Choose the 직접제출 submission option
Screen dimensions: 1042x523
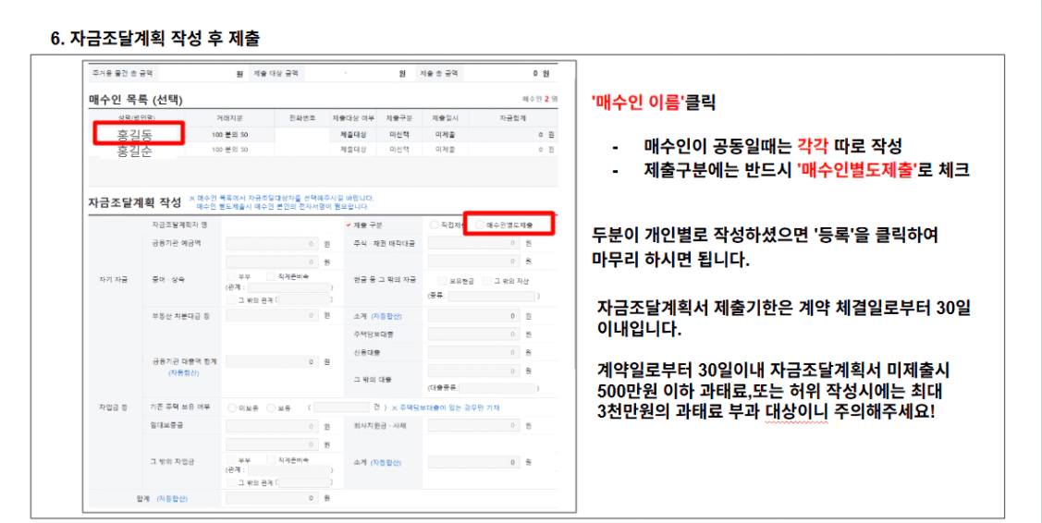435,225
